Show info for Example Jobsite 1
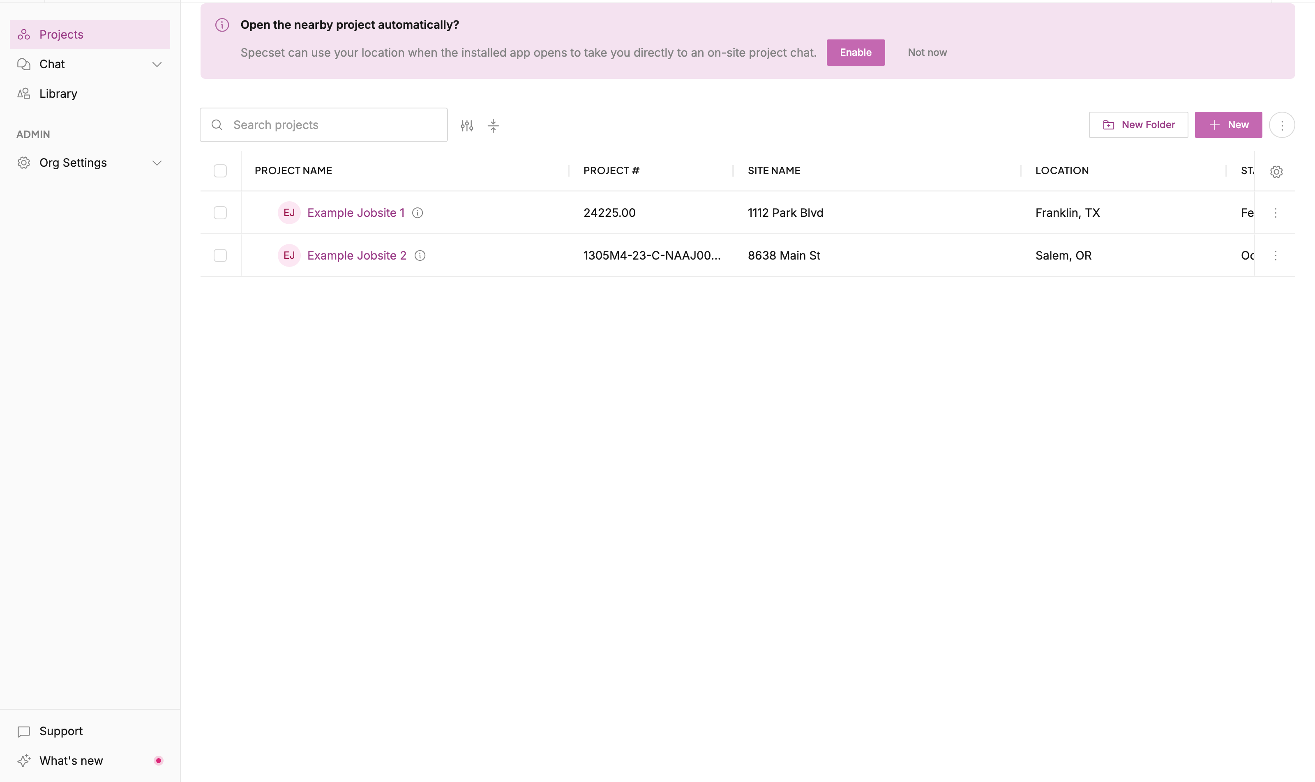The height and width of the screenshot is (782, 1315). [x=417, y=212]
